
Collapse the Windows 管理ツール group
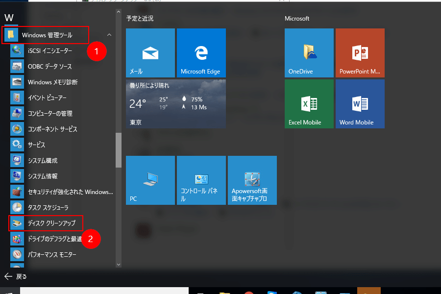pyautogui.click(x=110, y=35)
